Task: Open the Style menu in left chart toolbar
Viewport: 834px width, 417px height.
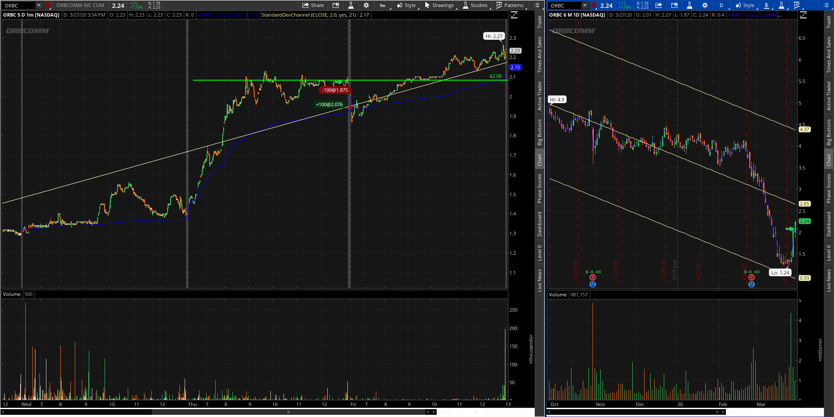Action: point(406,5)
